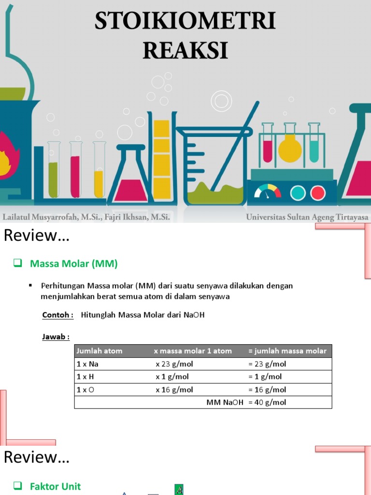Click the line starting Perhitungan Massa molar (MM)

[x=167, y=286]
